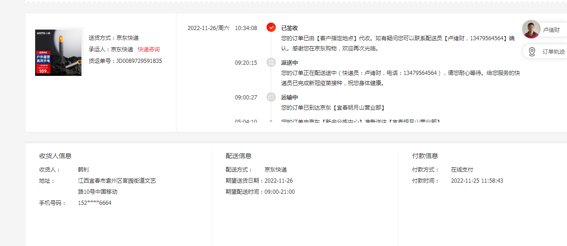This screenshot has height=246, width=567.
Task: Open courier 卢绪财 avatar photo
Action: click(x=531, y=29)
